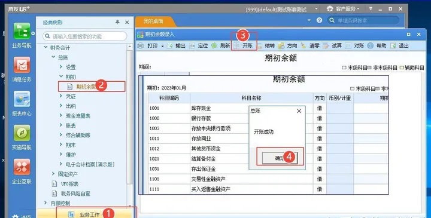Click the magnifier icon in 单据条码搜索 box
Image resolution: width=431 pixels, height=218 pixels.
[332, 20]
